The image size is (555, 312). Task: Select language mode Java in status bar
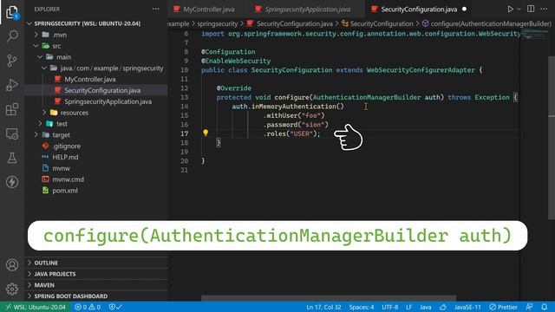coord(426,307)
